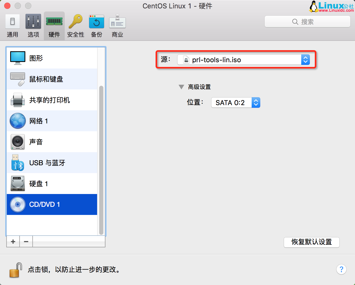The height and width of the screenshot is (285, 355).
Task: Open the 源 prl-tools-lin.iso dropdown
Action: coord(244,60)
